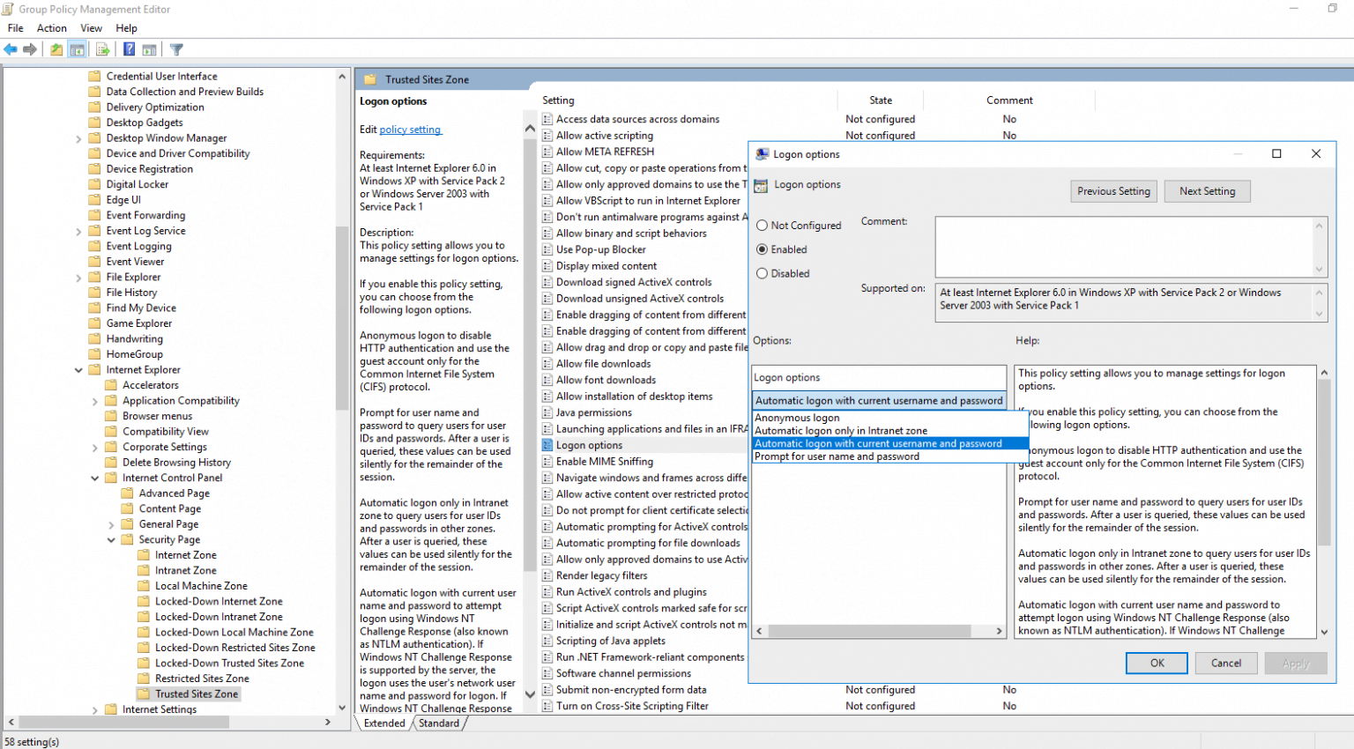Click the State column header

tap(881, 100)
